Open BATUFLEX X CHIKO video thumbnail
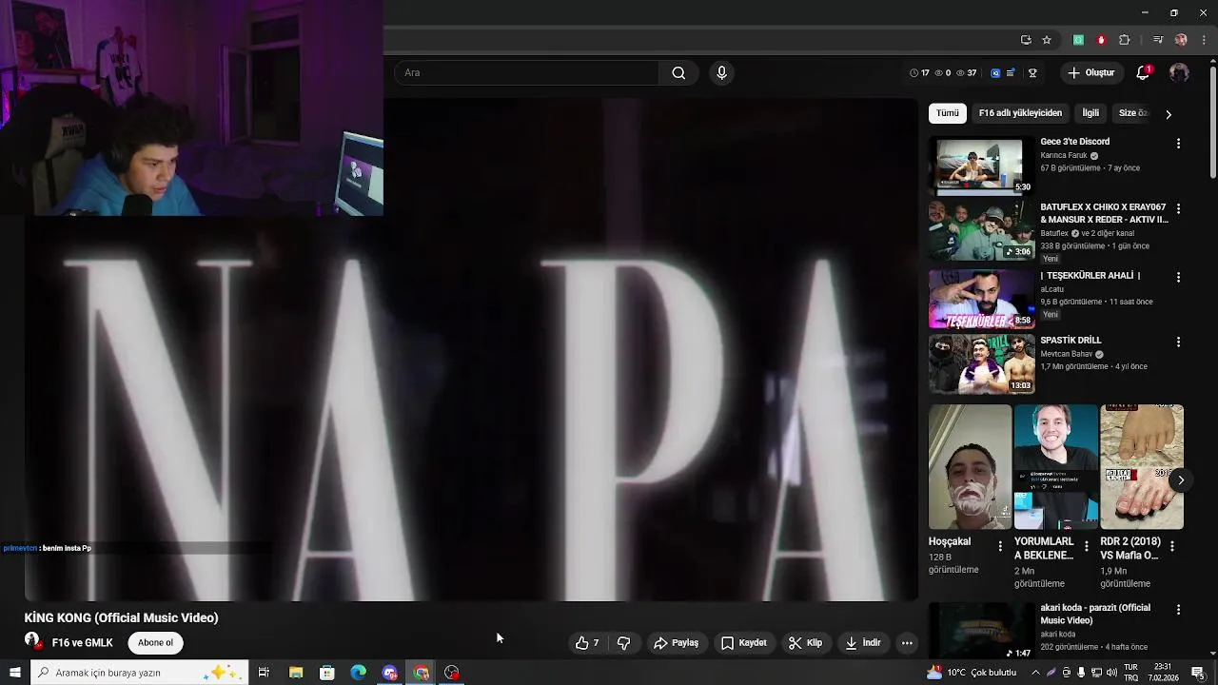The image size is (1218, 685). [x=981, y=231]
